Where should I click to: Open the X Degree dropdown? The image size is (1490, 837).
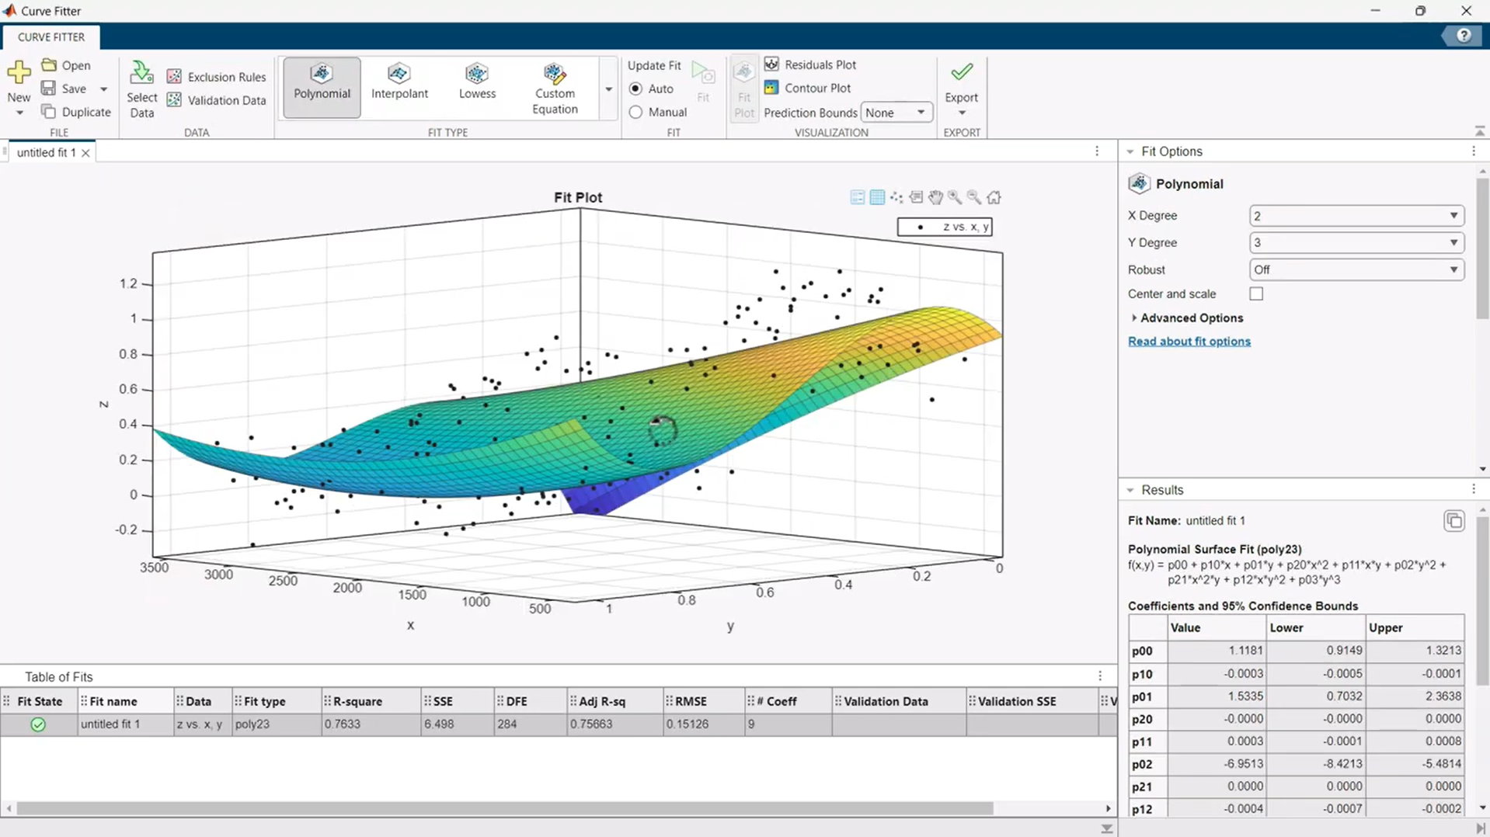1356,215
